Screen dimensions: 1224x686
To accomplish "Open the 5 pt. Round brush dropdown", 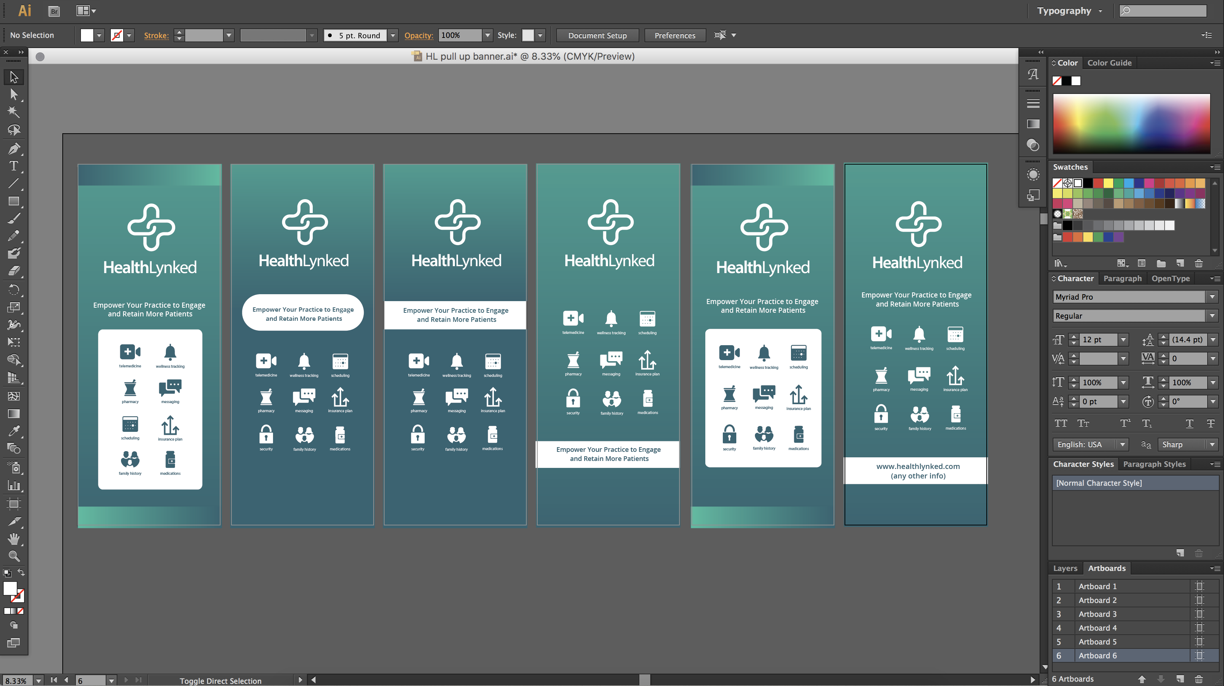I will (x=393, y=35).
